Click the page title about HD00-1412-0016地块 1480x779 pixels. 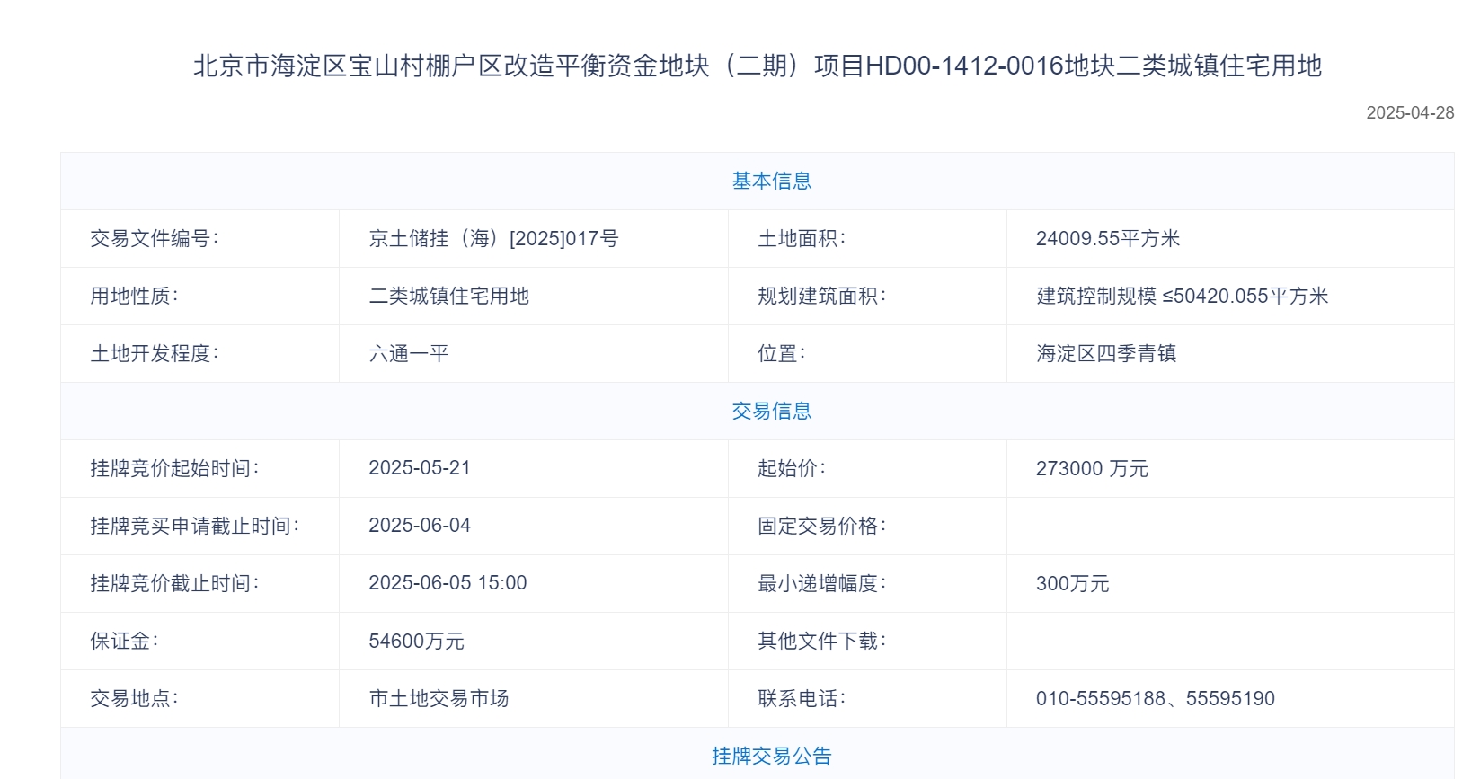pyautogui.click(x=758, y=66)
